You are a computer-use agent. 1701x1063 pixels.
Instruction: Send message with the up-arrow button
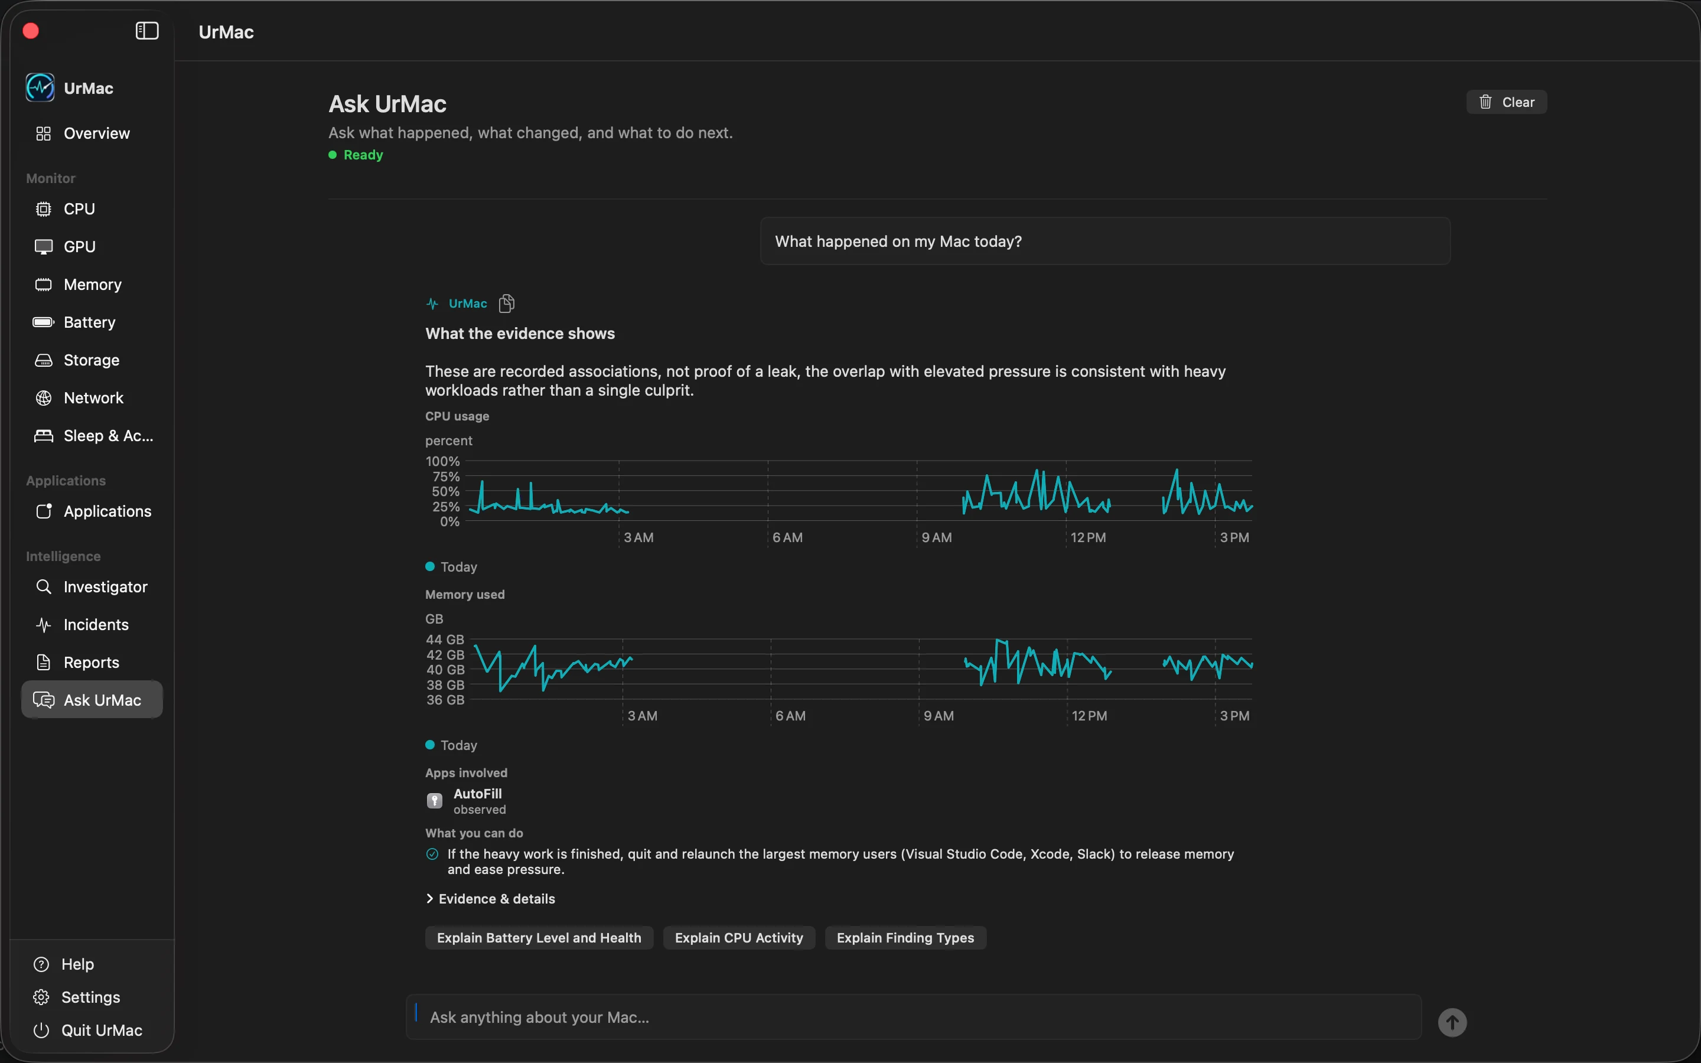click(x=1452, y=1022)
